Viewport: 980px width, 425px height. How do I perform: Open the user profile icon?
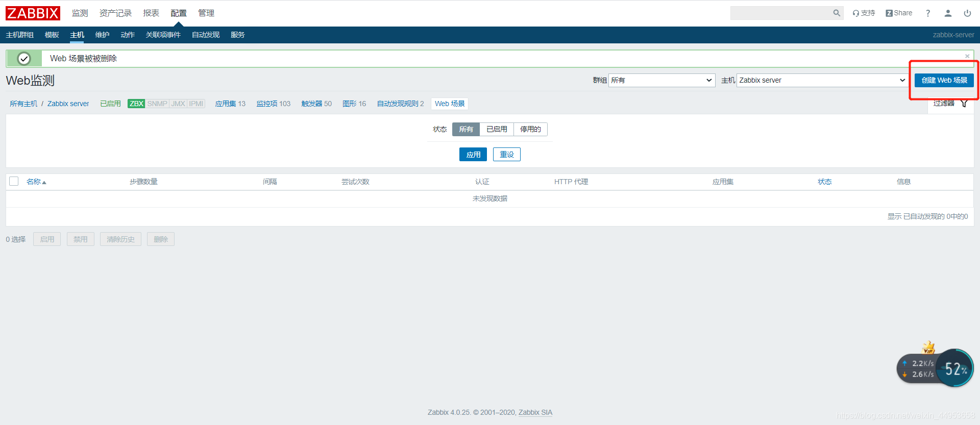(x=948, y=13)
